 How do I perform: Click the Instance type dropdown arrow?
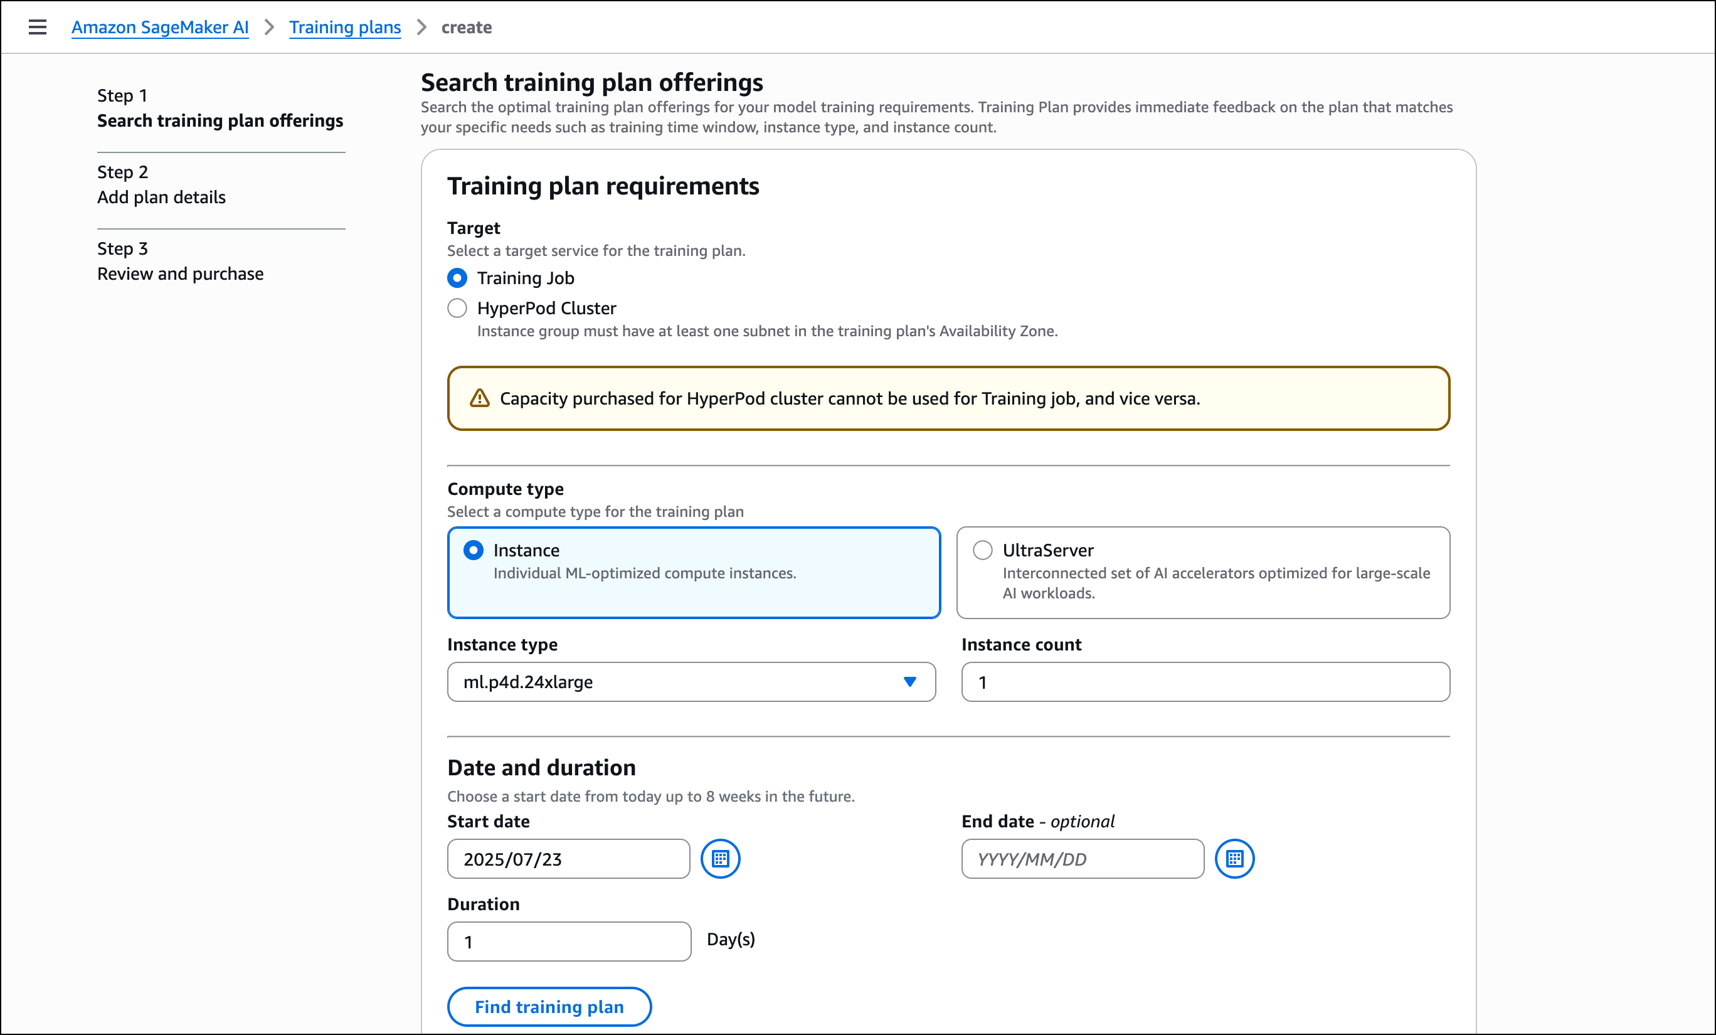(909, 682)
